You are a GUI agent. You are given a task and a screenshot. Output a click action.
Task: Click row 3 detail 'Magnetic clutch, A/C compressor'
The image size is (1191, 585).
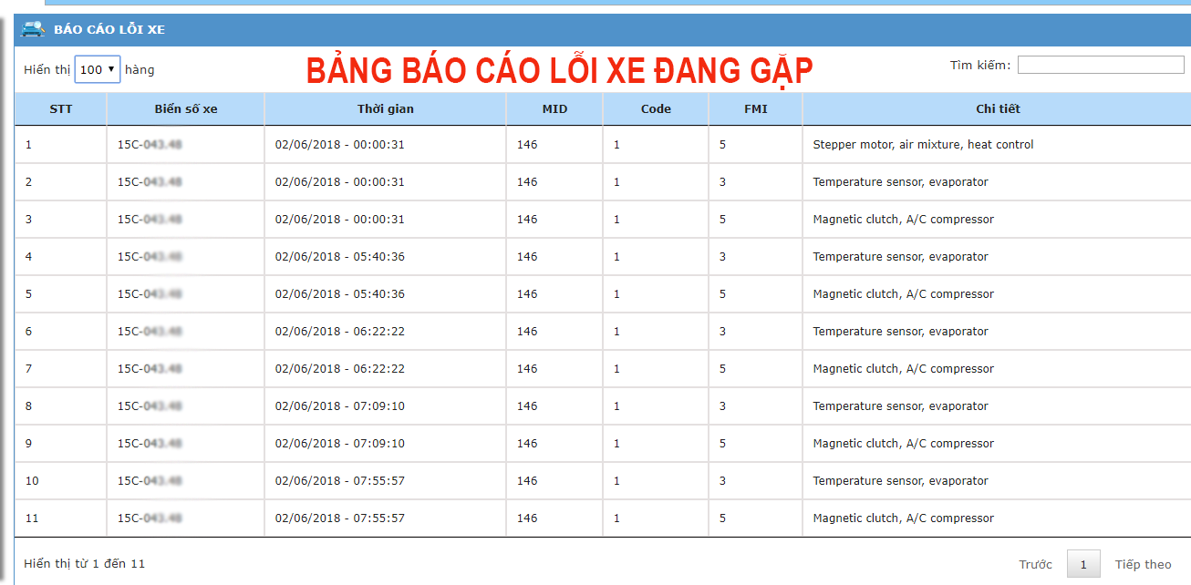tap(903, 220)
